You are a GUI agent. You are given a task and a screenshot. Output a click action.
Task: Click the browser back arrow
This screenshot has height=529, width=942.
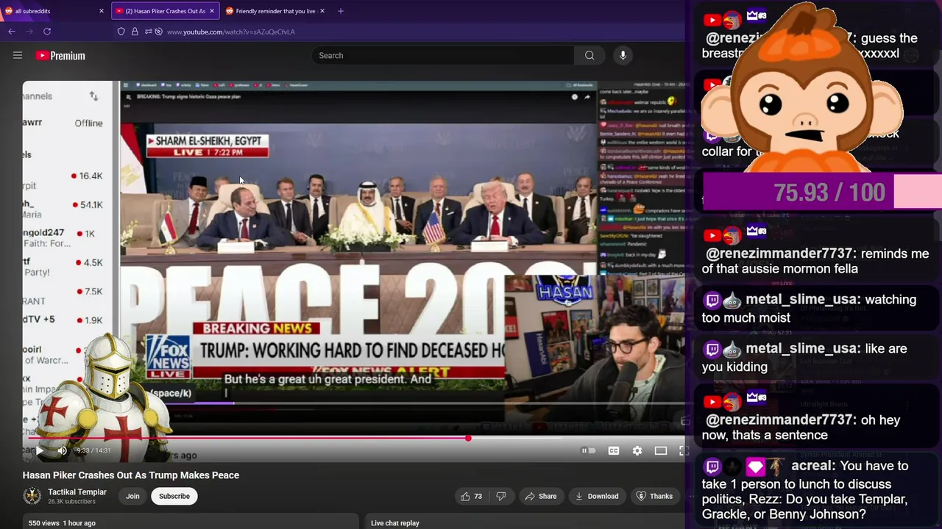11,32
